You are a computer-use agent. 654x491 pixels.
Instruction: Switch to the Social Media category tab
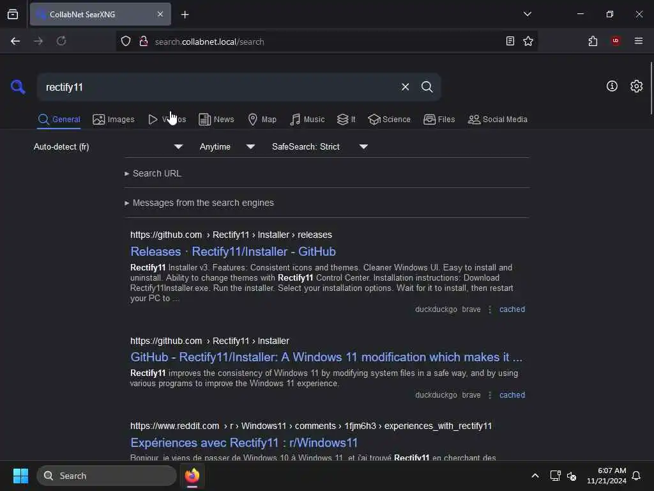pos(498,120)
